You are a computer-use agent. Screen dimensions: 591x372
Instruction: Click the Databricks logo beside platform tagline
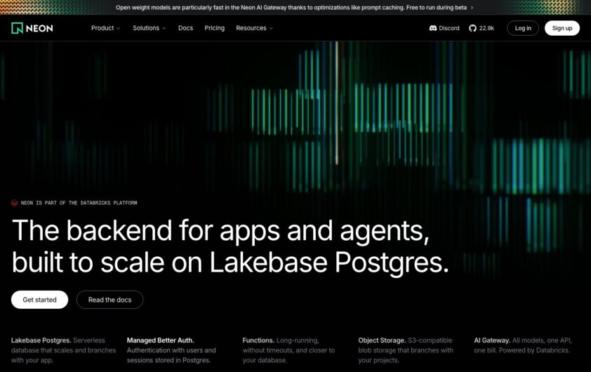(14, 203)
